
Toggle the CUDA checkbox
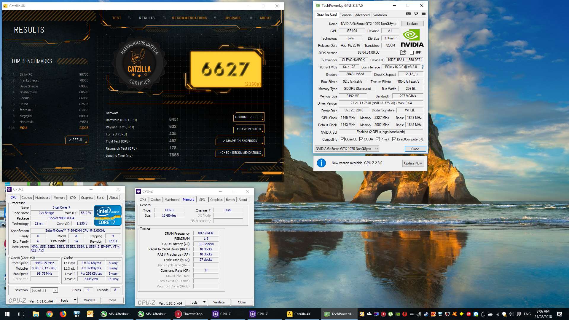361,139
